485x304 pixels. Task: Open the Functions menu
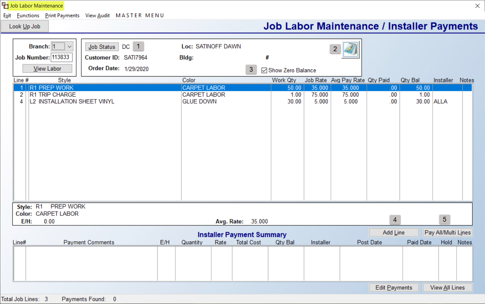pyautogui.click(x=28, y=15)
